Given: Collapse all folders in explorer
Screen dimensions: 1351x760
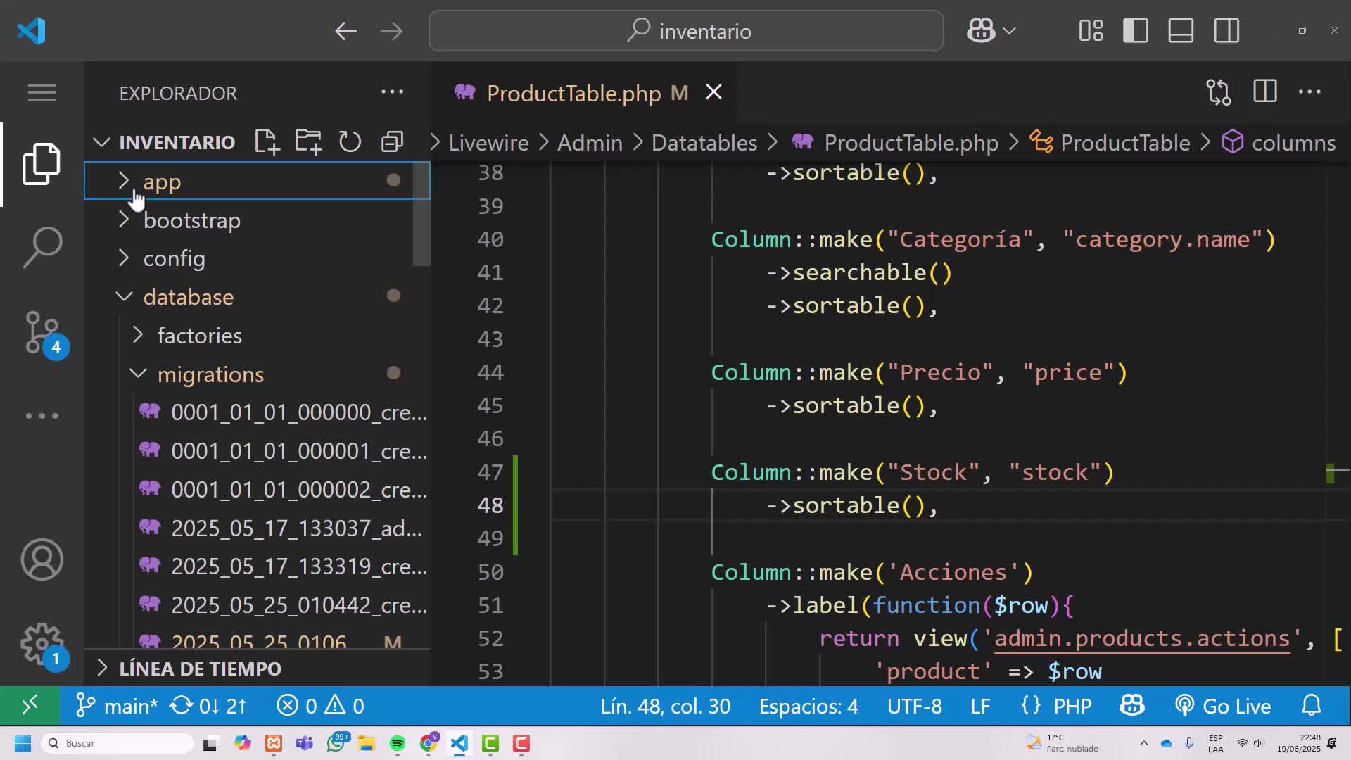Looking at the screenshot, I should coord(392,141).
